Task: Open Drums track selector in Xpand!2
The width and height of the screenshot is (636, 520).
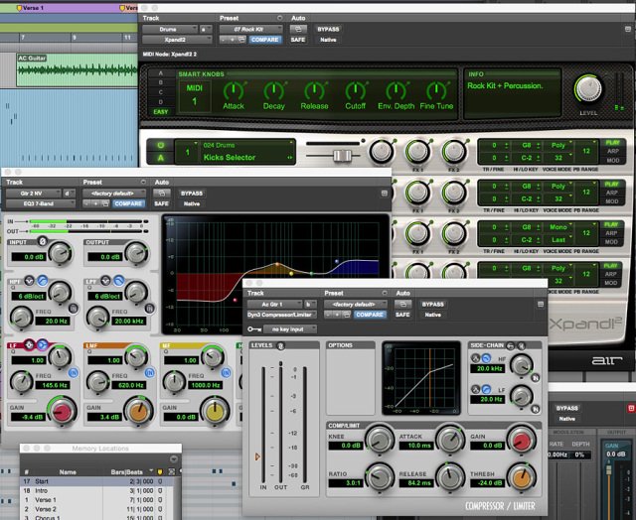Action: (x=170, y=29)
